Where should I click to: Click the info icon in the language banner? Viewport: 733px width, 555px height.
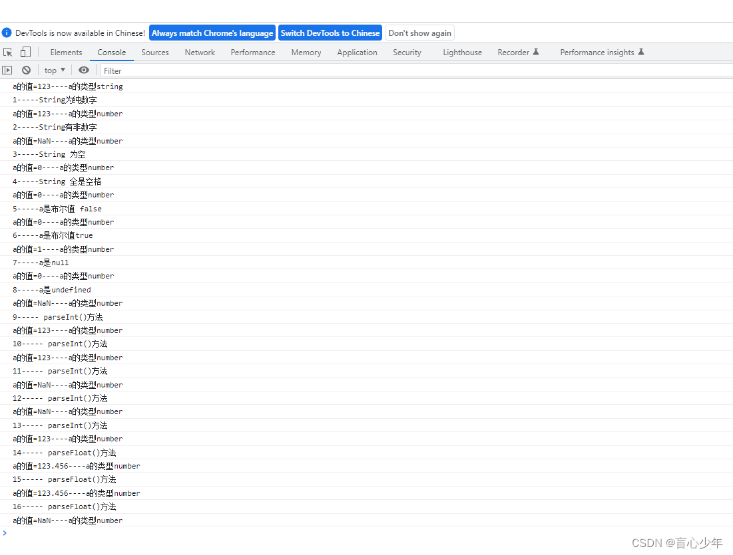[x=7, y=33]
